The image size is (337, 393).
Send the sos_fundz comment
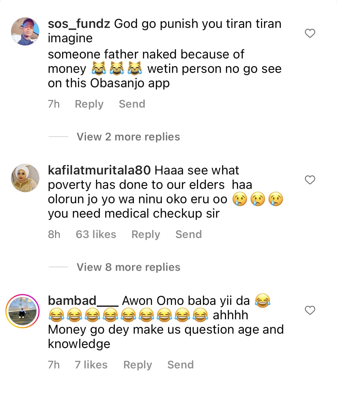tap(132, 104)
